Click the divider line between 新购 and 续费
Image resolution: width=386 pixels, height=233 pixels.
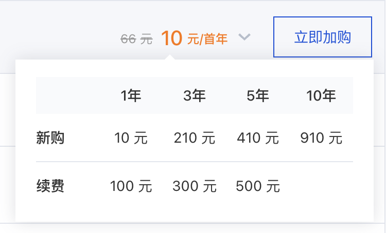(195, 162)
